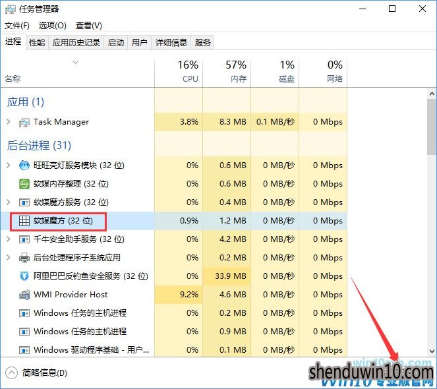Image resolution: width=437 pixels, height=389 pixels.
Task: Click the icon of the 0.2 MB Windows 任务的主机进程
Action: pos(24,313)
